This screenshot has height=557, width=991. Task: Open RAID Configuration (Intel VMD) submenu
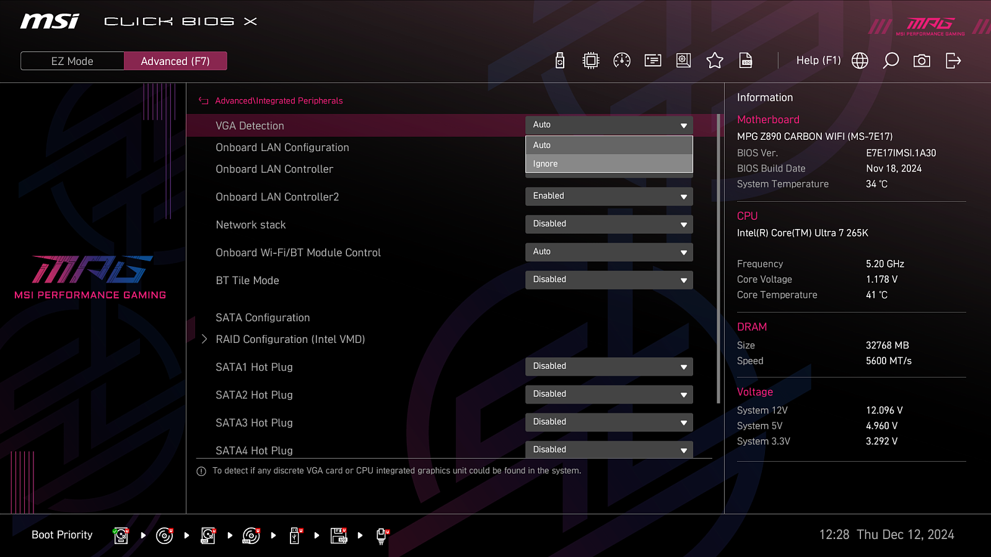(x=290, y=339)
